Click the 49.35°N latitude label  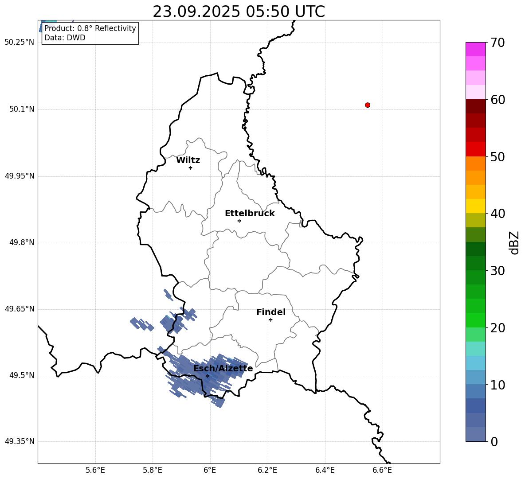tap(20, 441)
